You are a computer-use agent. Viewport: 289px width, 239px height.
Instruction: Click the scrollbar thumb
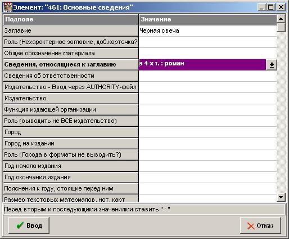pyautogui.click(x=281, y=27)
